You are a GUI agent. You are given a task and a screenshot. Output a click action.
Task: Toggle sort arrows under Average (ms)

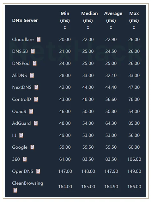pyautogui.click(x=111, y=27)
